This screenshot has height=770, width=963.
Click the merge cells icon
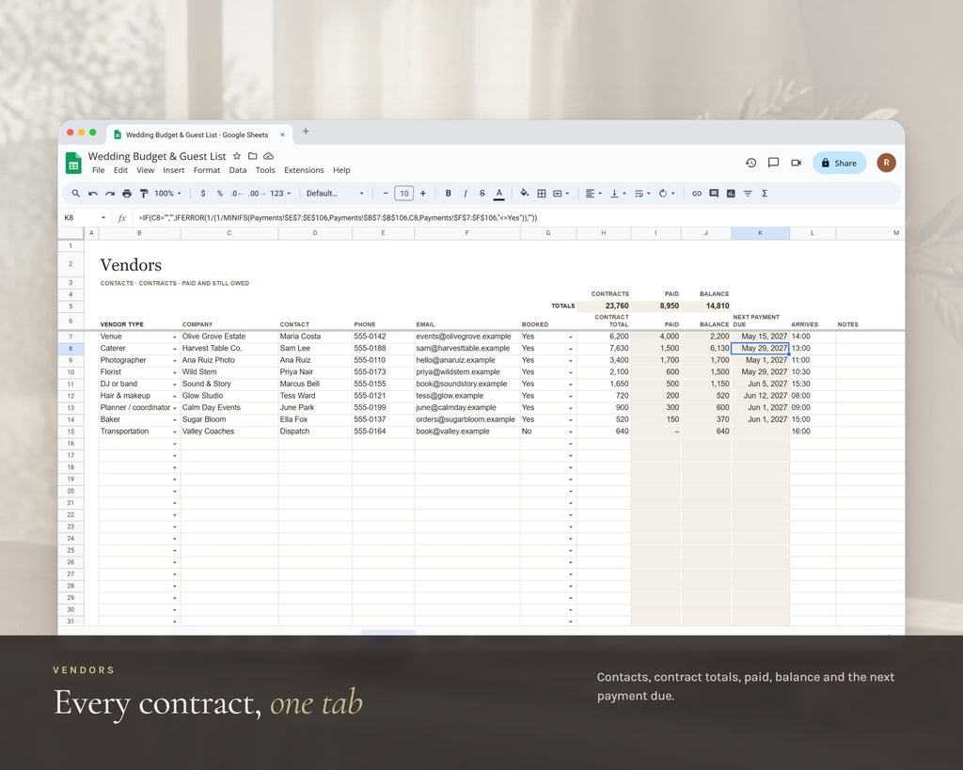(558, 194)
